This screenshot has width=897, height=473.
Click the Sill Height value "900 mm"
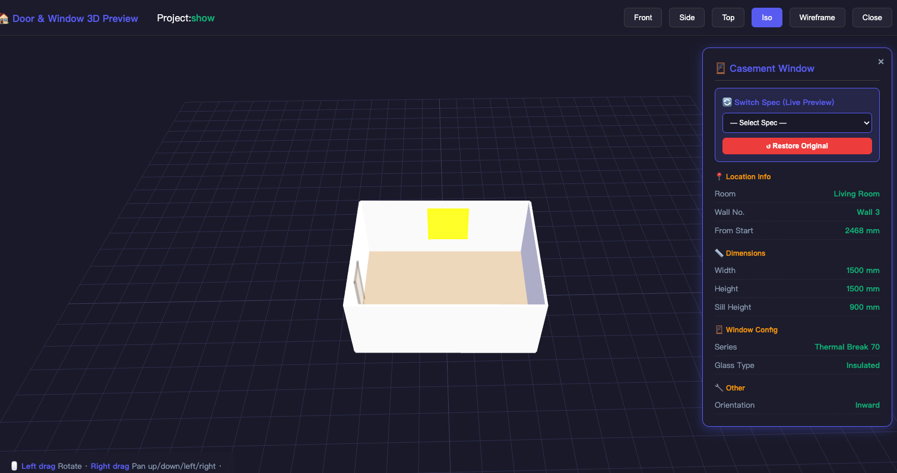pos(865,307)
